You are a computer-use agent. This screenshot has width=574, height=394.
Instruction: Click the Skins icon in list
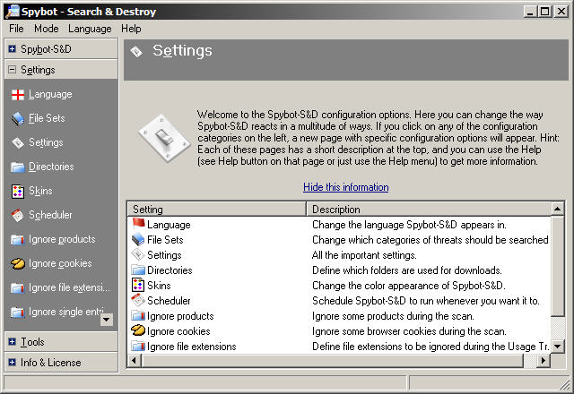(138, 285)
